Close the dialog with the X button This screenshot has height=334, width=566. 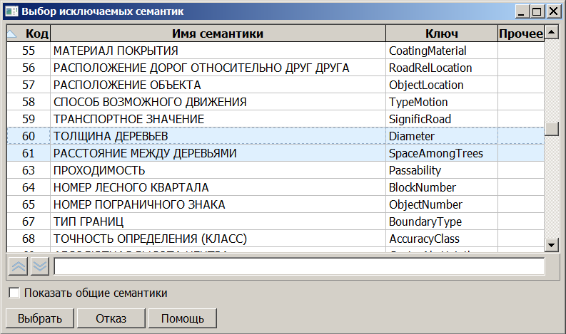coord(553,11)
